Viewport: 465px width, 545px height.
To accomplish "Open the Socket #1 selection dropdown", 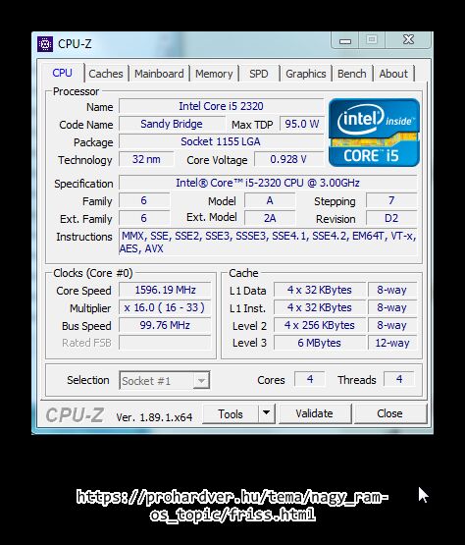I will tap(164, 380).
